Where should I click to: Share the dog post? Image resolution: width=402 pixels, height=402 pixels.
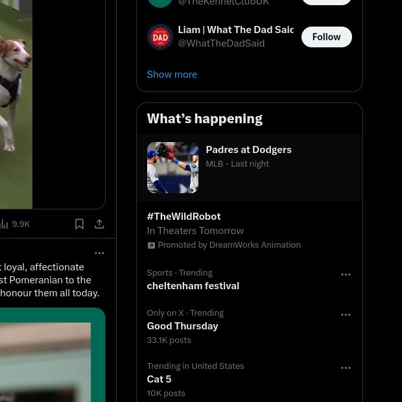click(x=99, y=224)
